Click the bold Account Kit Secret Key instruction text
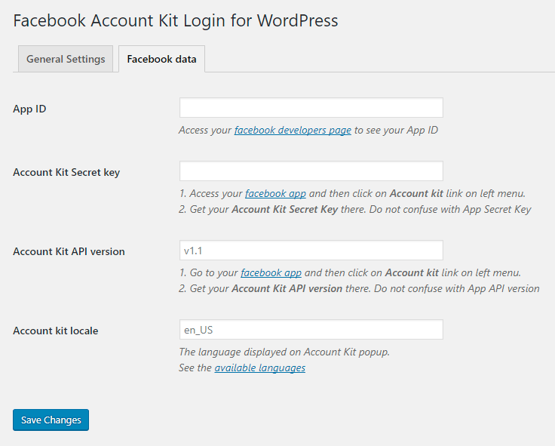555x446 pixels. [285, 209]
